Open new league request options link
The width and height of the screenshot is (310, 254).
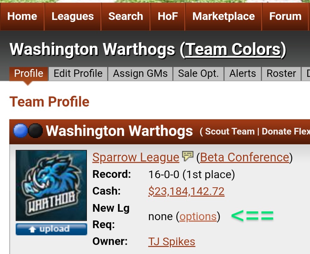coord(198,217)
